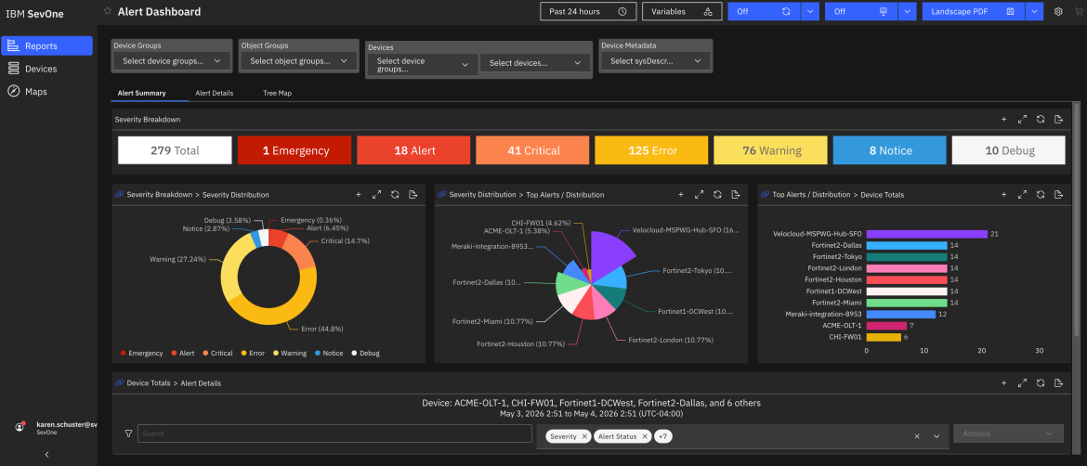Focus the alert details Search field
The width and height of the screenshot is (1087, 466).
tap(334, 434)
